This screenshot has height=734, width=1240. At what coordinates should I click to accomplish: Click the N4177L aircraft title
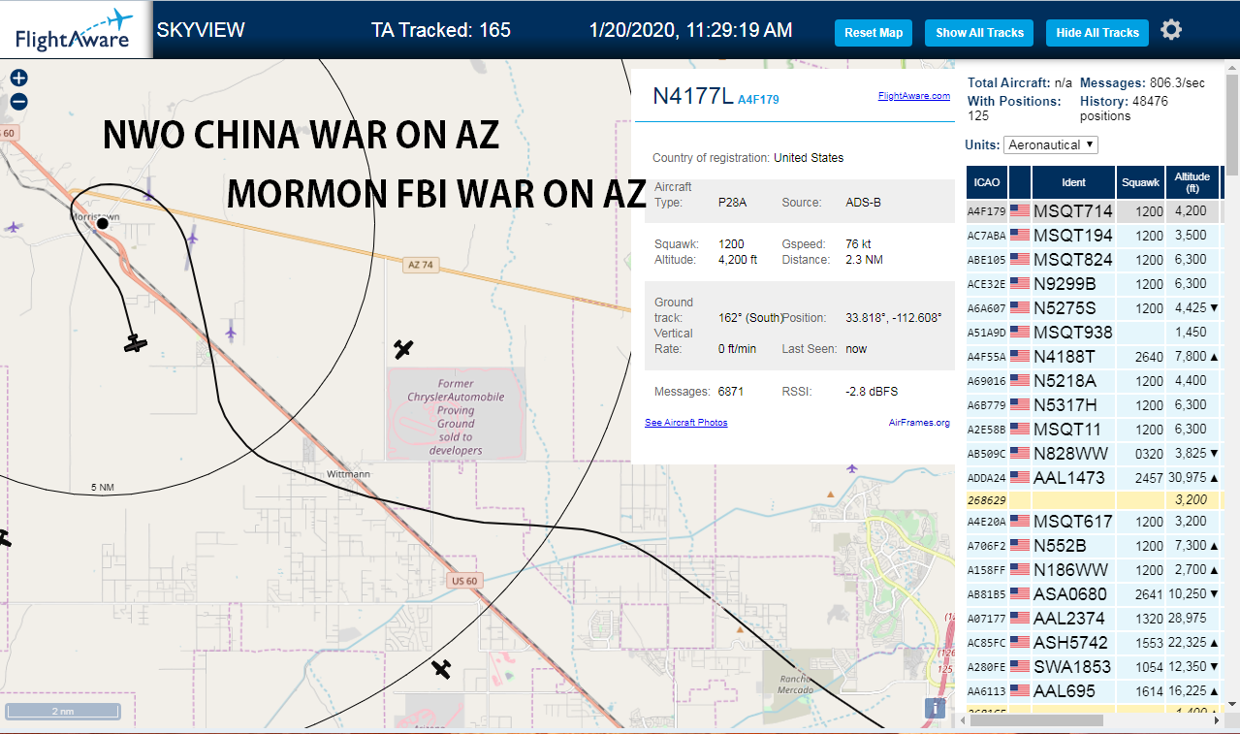692,95
